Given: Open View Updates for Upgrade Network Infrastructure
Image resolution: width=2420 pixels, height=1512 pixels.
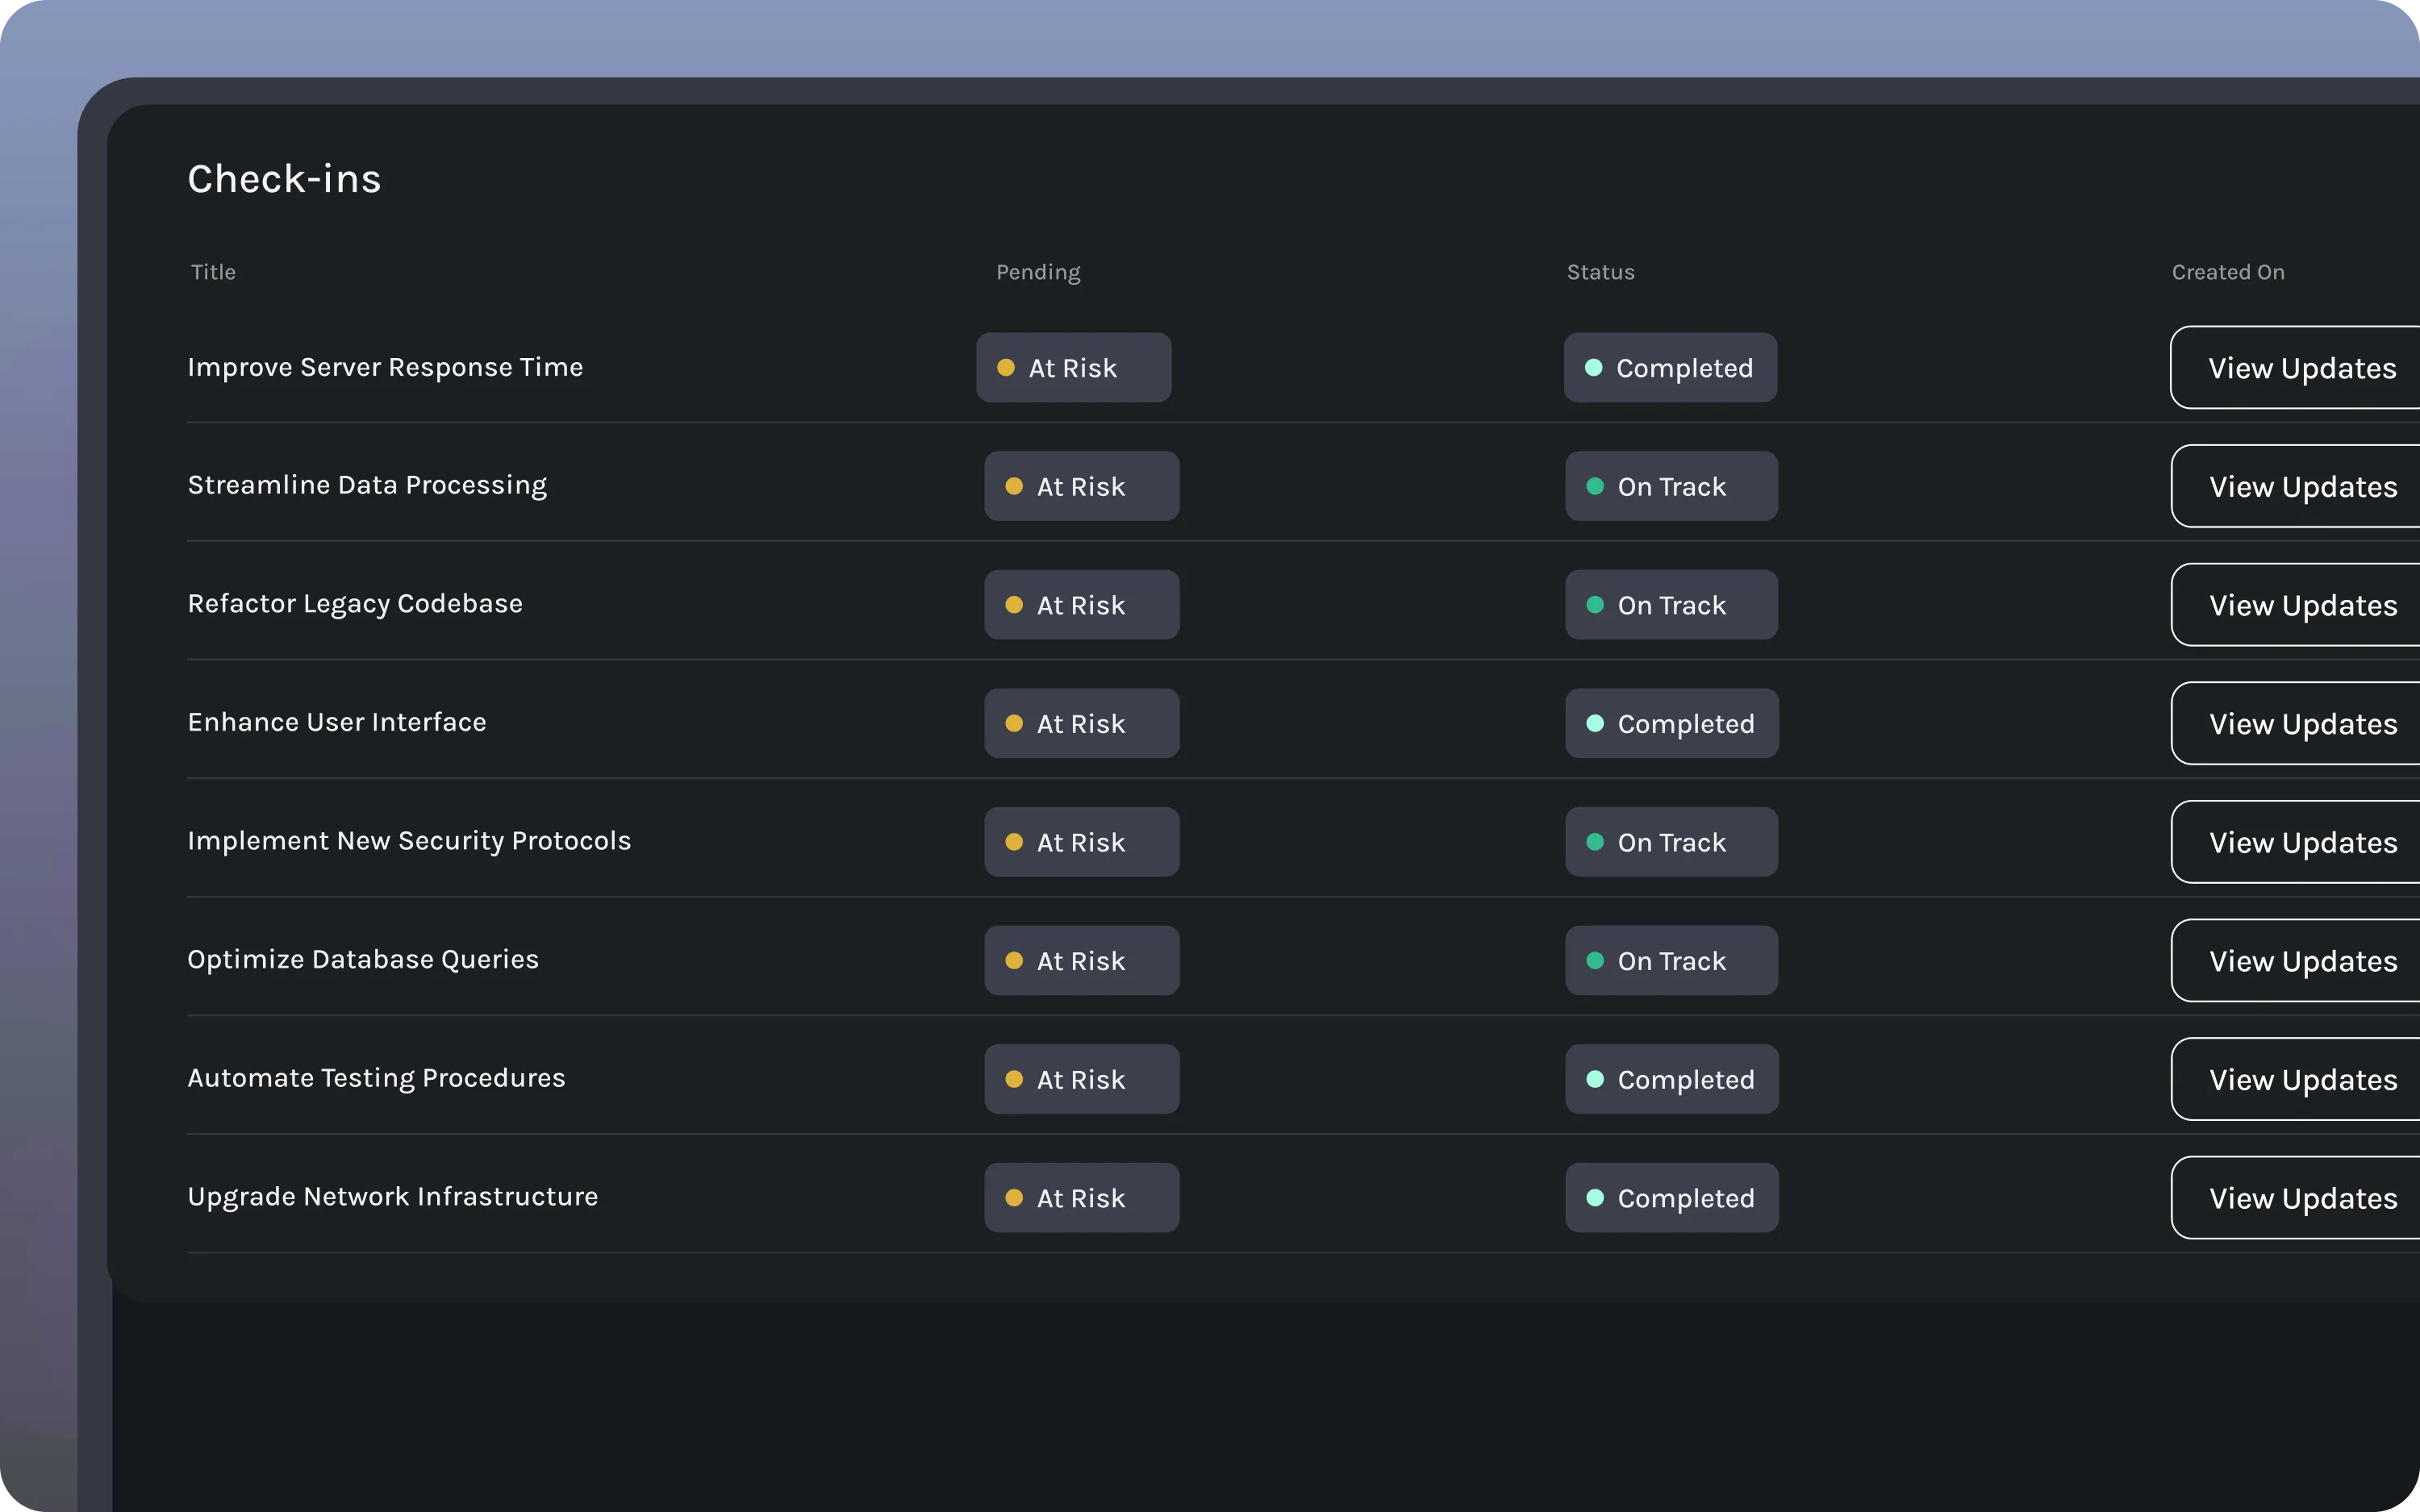Looking at the screenshot, I should pos(2302,1198).
